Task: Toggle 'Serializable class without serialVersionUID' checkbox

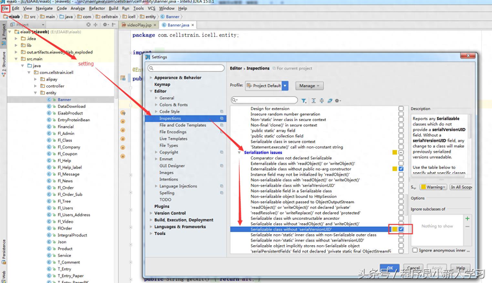Action: [x=401, y=229]
